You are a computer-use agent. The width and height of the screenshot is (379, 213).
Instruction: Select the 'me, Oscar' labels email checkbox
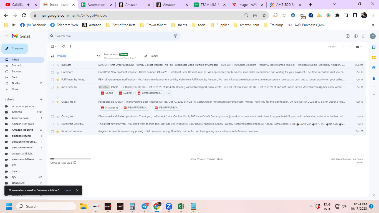[x=52, y=87]
